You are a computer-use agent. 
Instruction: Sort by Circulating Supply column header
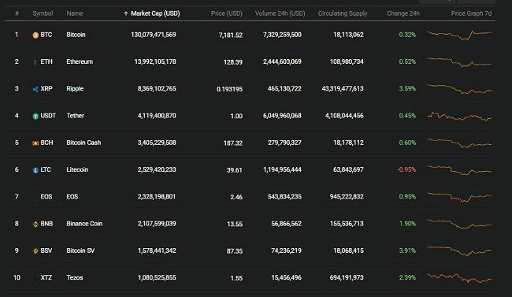[343, 13]
